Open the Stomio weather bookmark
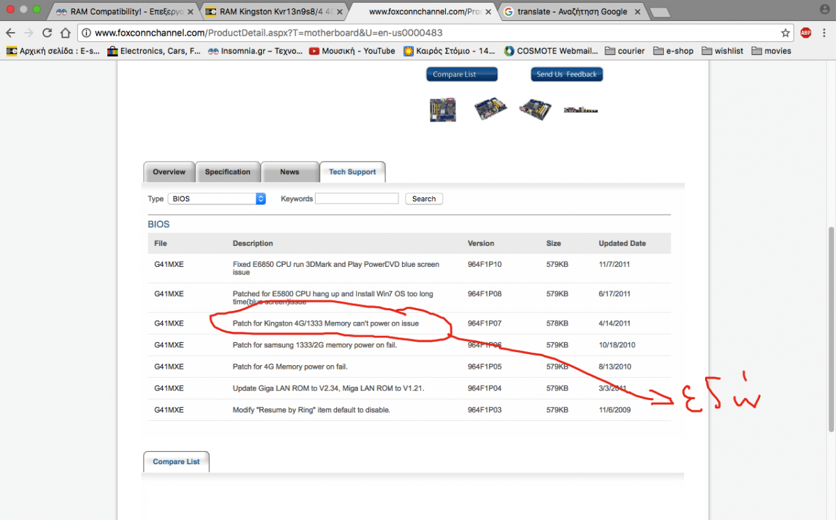 449,51
